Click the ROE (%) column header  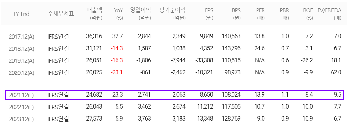[x=308, y=14]
